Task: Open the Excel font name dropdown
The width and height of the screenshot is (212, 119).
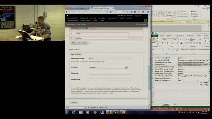Action: pos(173,40)
